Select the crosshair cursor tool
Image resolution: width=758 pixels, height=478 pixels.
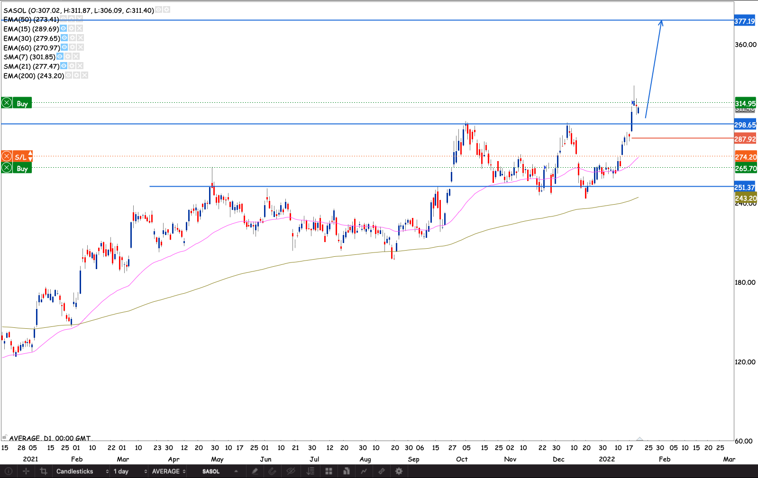26,471
